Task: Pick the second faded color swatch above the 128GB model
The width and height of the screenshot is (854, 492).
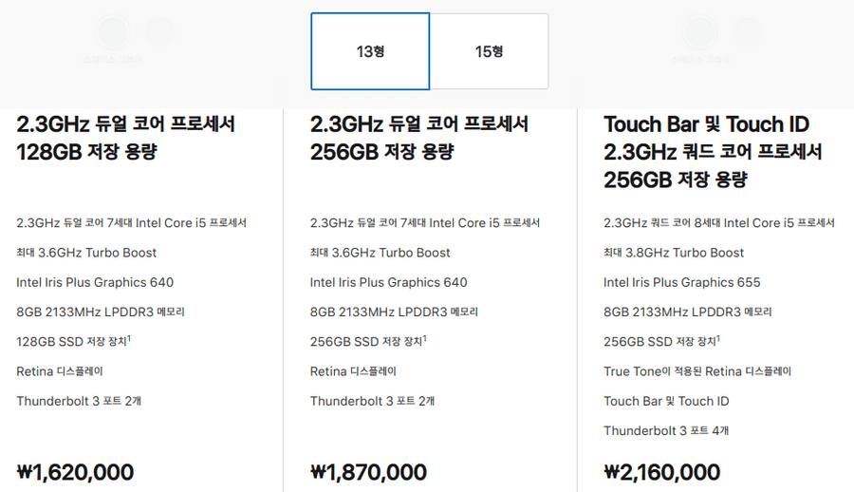Action: [158, 31]
